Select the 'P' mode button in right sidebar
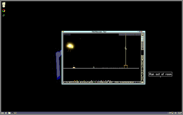The image size is (183, 115). coord(142,35)
